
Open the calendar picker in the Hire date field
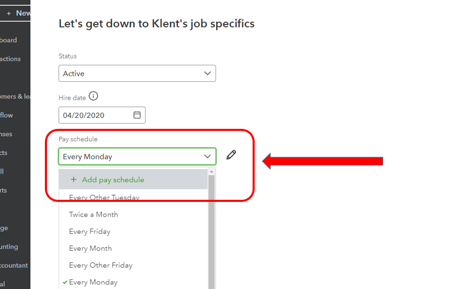[x=137, y=115]
